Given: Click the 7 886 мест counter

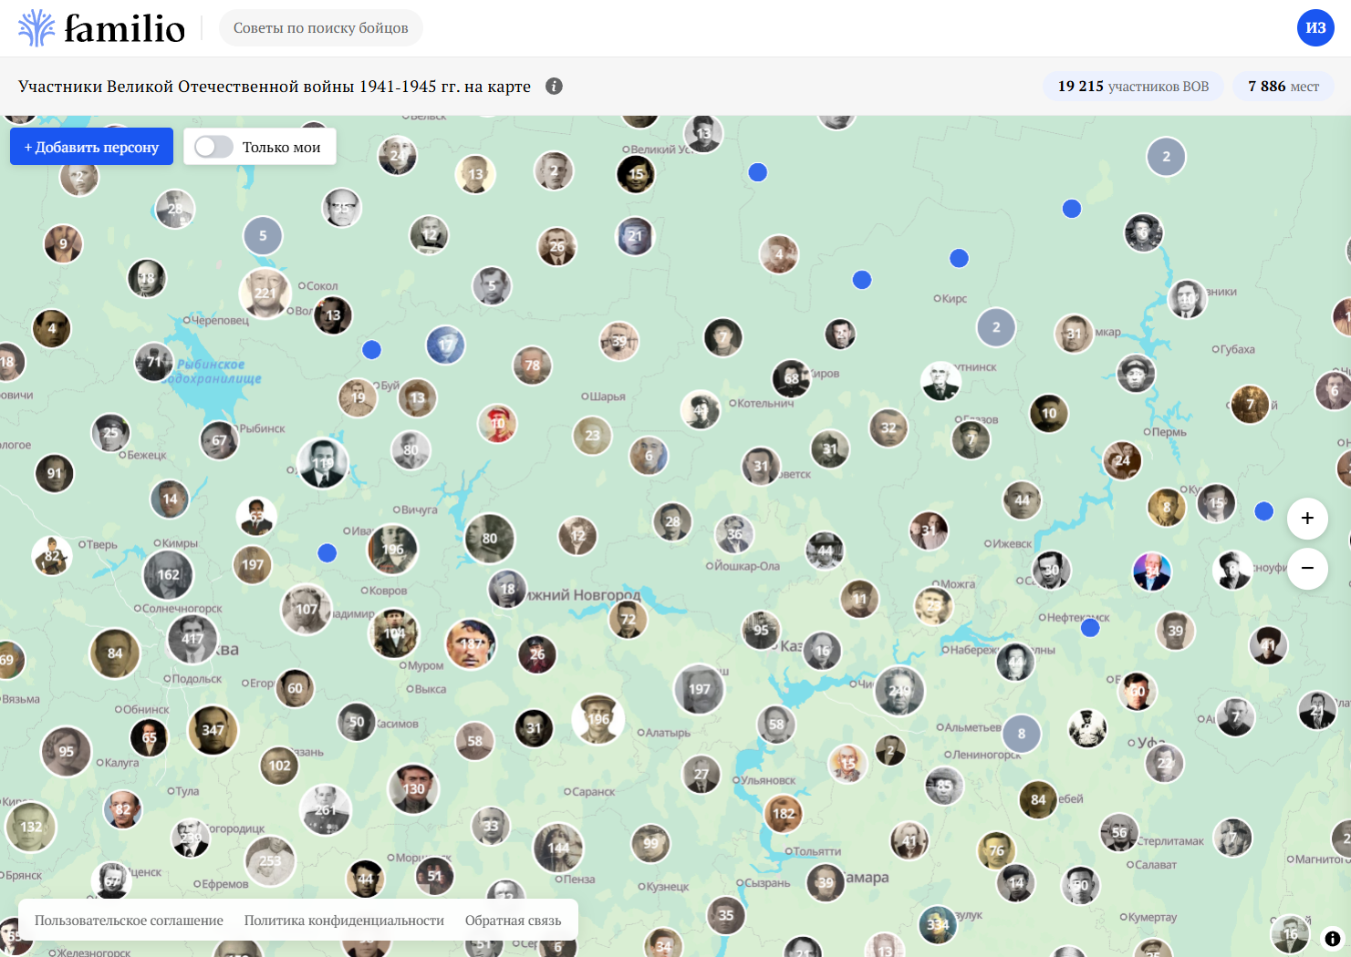Looking at the screenshot, I should coord(1283,87).
